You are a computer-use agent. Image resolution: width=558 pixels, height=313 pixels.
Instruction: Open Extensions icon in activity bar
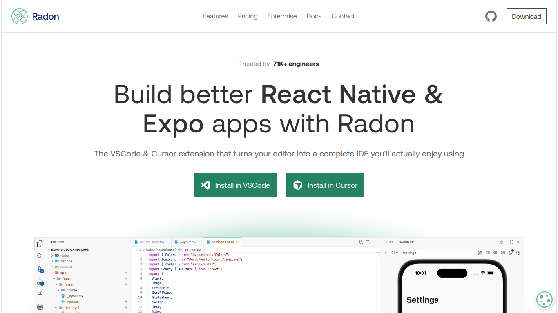[x=40, y=294]
